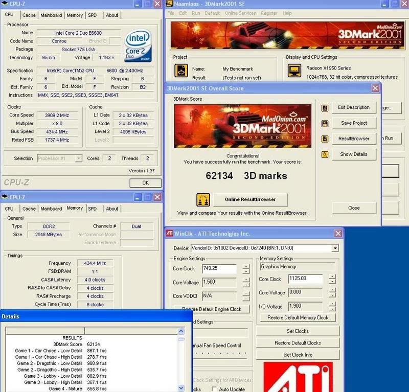Enable the Auto Update checkbox

[x=214, y=389]
